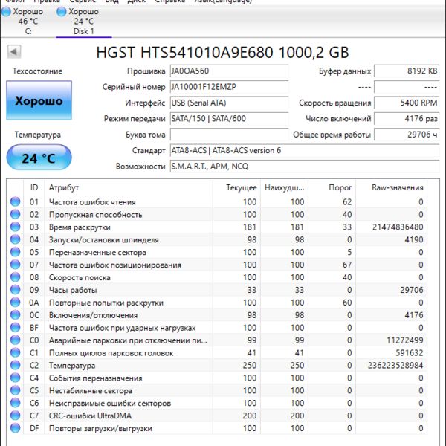Click attribute name Нестабильные сектора
Viewport: 446px width, 446px height.
(91, 390)
